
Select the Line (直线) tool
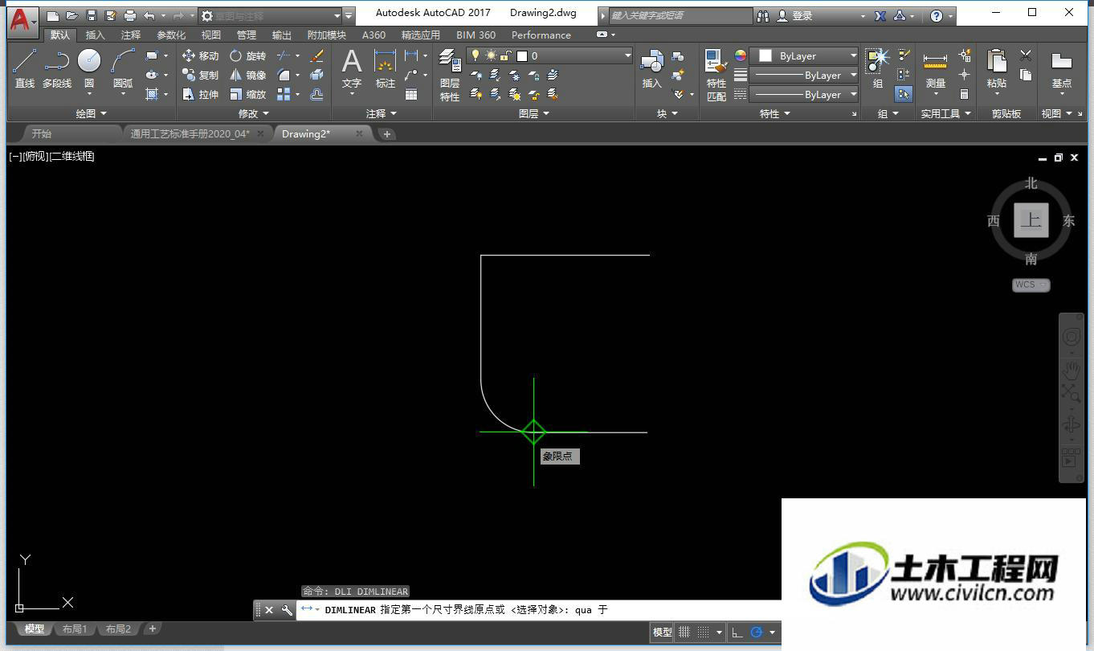pyautogui.click(x=25, y=68)
